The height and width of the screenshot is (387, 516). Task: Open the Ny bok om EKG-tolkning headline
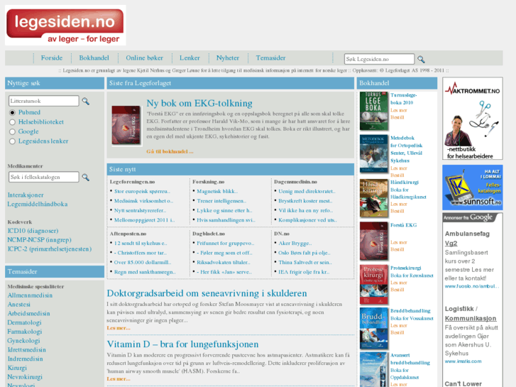199,103
